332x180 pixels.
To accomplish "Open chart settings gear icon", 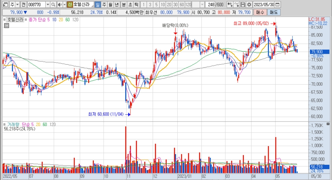I will [249, 5].
